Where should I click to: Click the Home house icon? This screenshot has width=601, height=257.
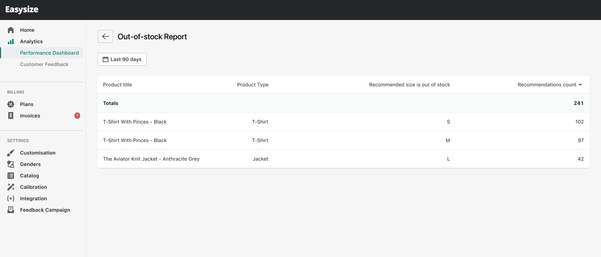[x=11, y=30]
